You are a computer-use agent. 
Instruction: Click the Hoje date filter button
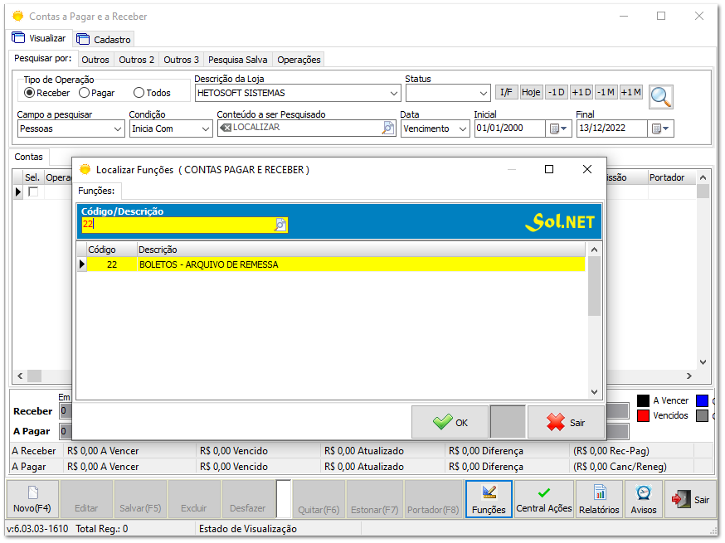(530, 92)
